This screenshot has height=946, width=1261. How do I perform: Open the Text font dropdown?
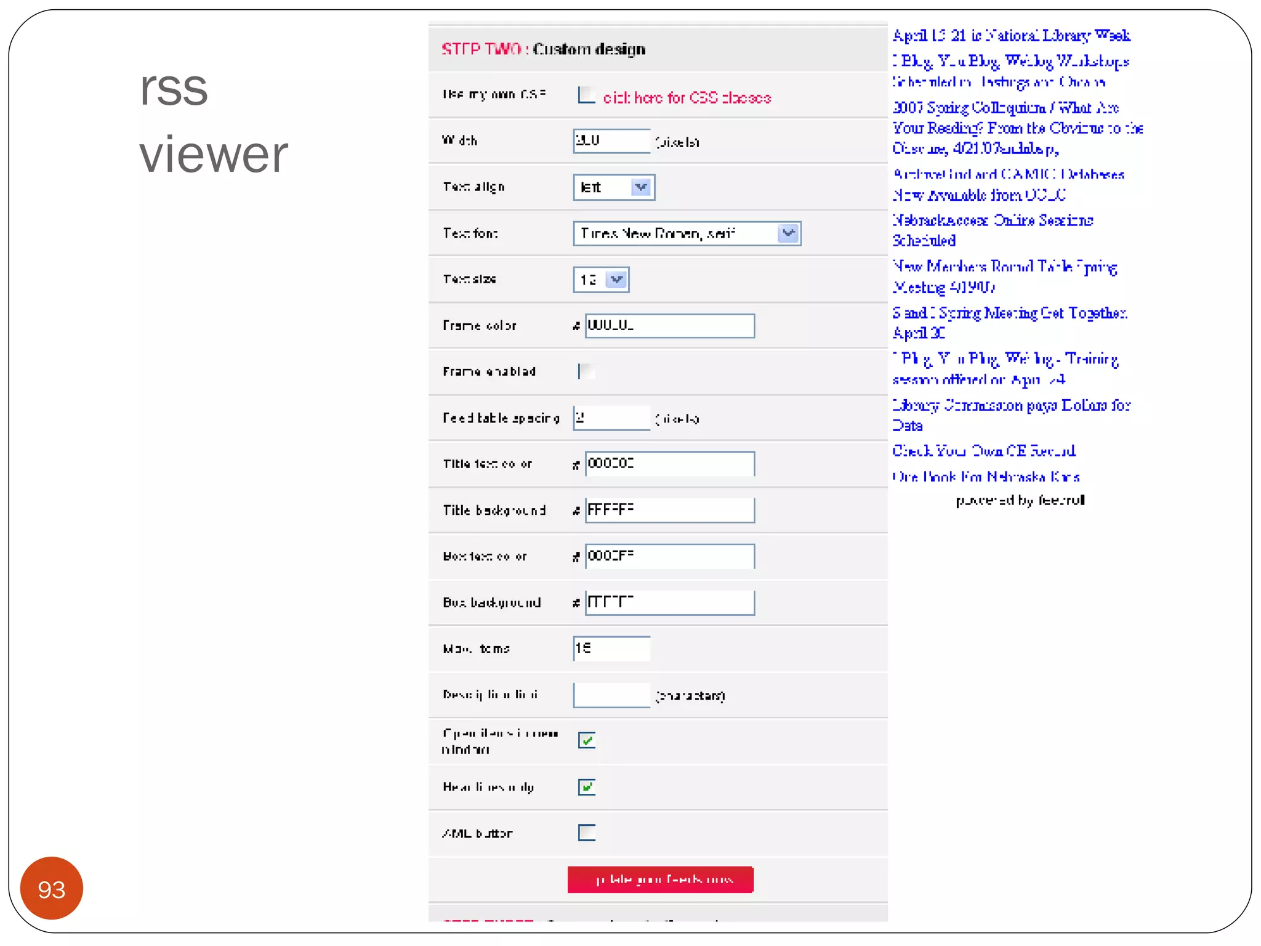tap(687, 233)
